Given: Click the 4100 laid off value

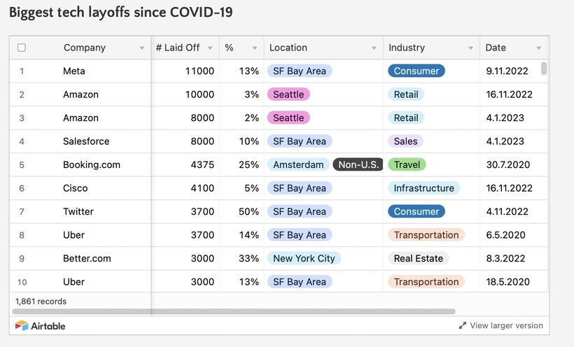Looking at the screenshot, I should [202, 188].
